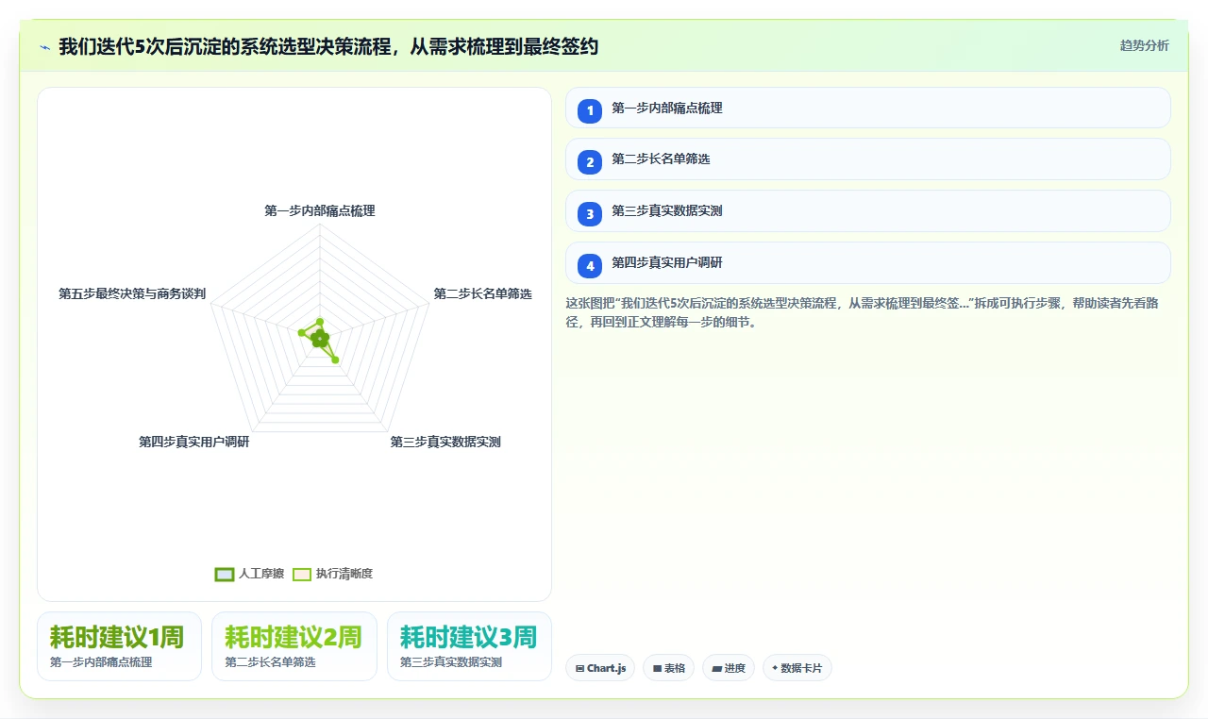Click the 执行清晰度 legend label

[344, 574]
